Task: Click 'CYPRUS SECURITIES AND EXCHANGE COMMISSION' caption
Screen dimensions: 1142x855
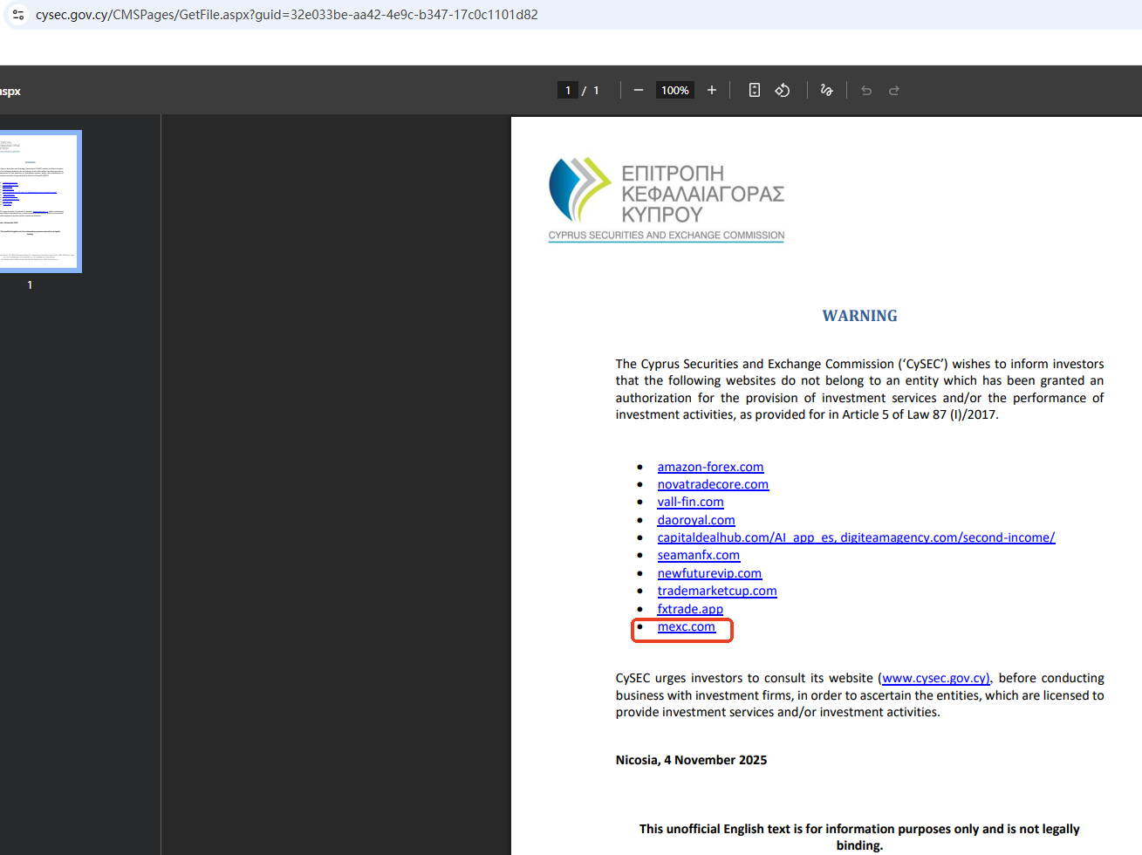Action: click(667, 236)
